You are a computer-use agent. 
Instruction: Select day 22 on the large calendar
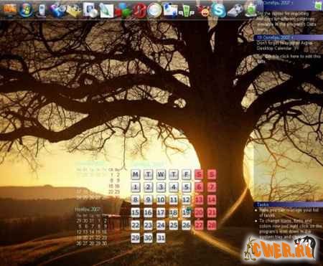click(x=136, y=225)
